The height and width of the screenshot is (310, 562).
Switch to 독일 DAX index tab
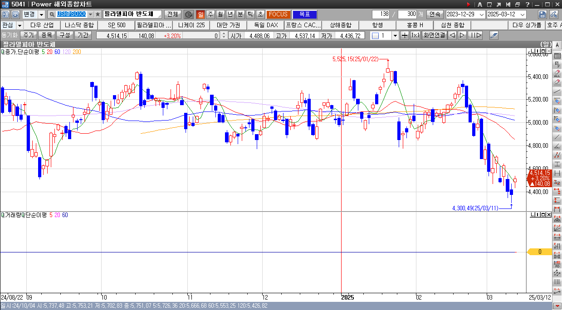point(266,25)
